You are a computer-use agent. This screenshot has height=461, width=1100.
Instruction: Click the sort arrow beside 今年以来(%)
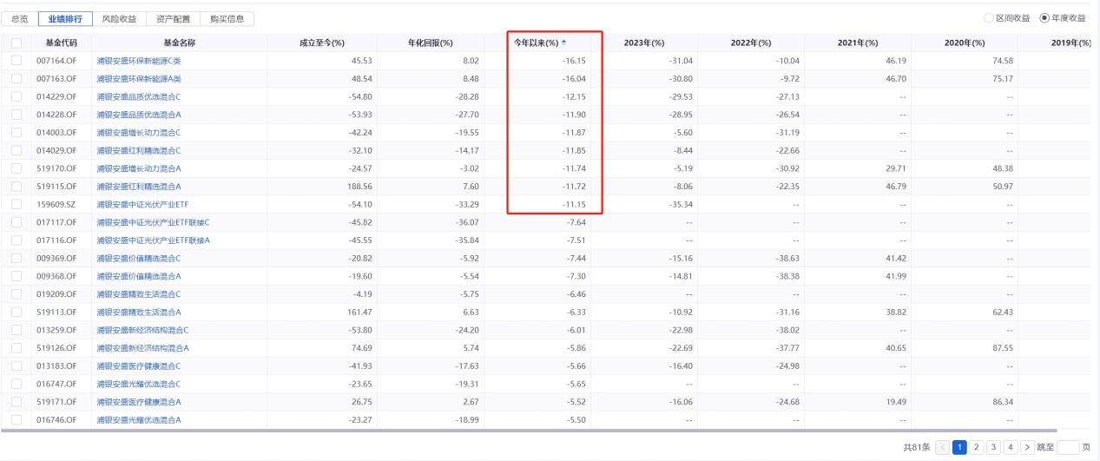tap(563, 43)
